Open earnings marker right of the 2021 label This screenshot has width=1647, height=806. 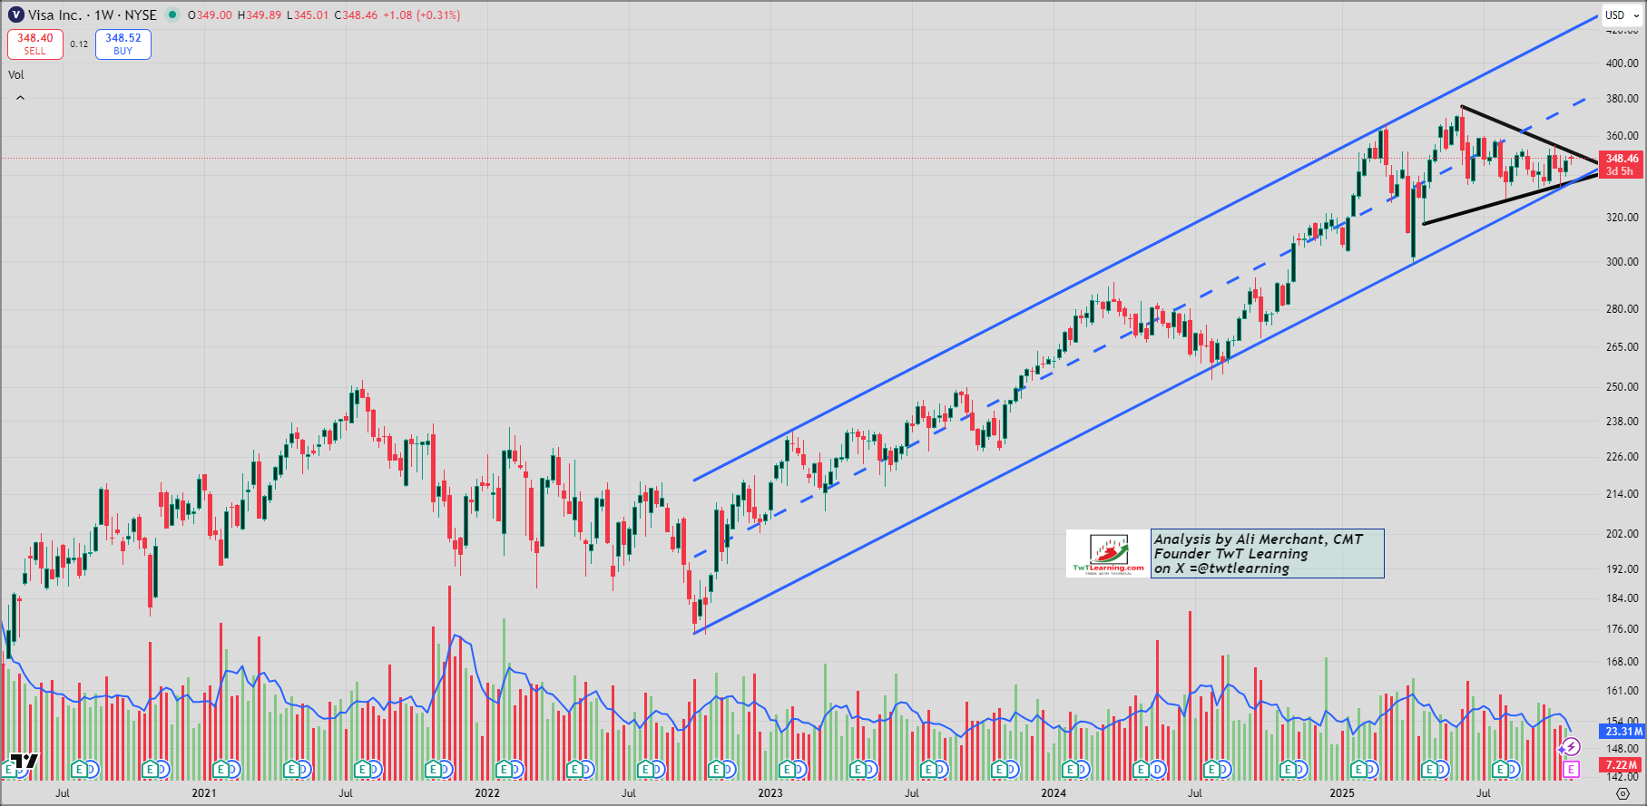click(x=221, y=770)
